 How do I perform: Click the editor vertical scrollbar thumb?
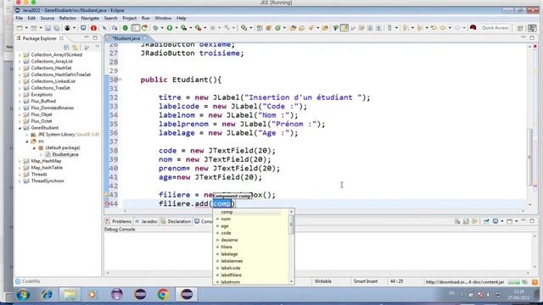click(529, 158)
